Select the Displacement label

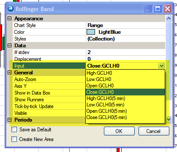(28, 59)
